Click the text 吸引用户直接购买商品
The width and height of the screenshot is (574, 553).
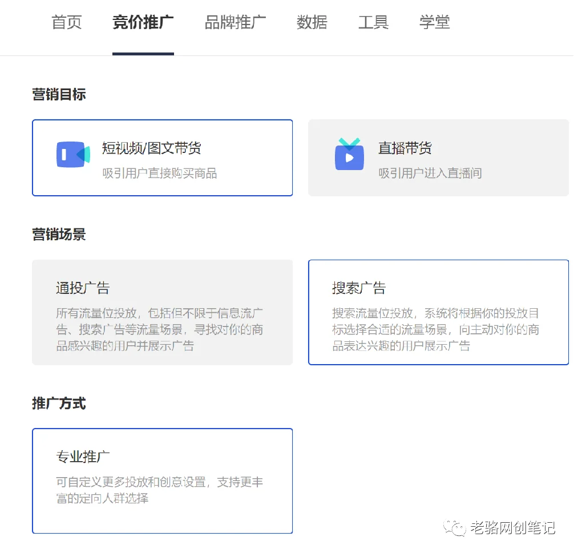(160, 173)
